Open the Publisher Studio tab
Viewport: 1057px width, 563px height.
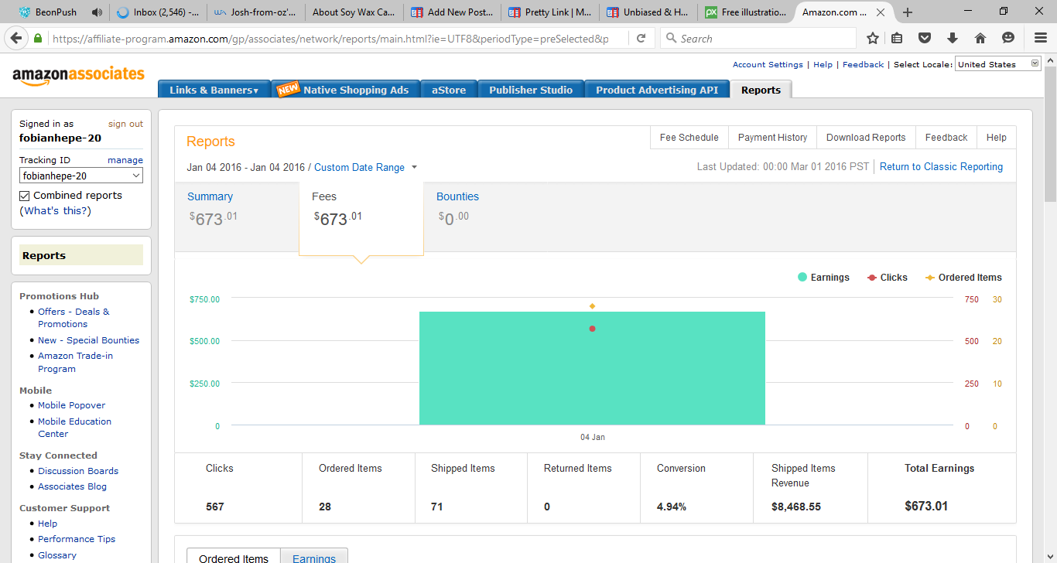pyautogui.click(x=531, y=90)
